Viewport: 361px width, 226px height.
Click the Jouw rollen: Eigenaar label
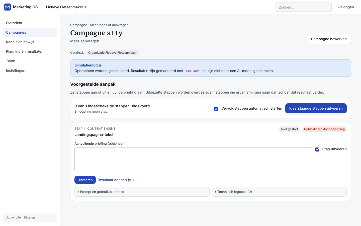(x=21, y=217)
